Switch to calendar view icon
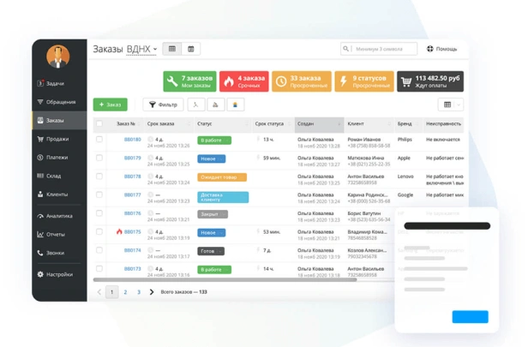Viewport: 528px width, 347px height. [x=191, y=50]
